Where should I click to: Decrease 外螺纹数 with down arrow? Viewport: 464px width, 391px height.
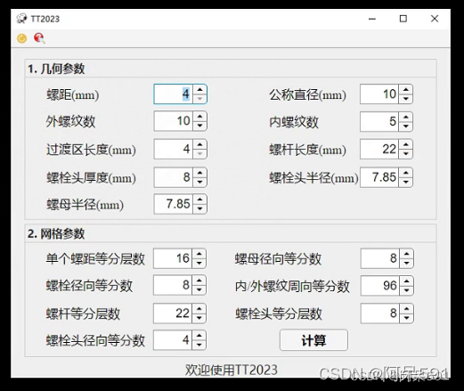[199, 126]
